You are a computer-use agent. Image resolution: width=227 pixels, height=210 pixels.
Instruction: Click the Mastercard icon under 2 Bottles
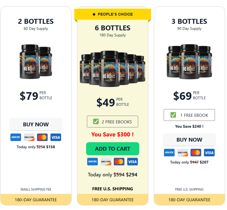42,137
